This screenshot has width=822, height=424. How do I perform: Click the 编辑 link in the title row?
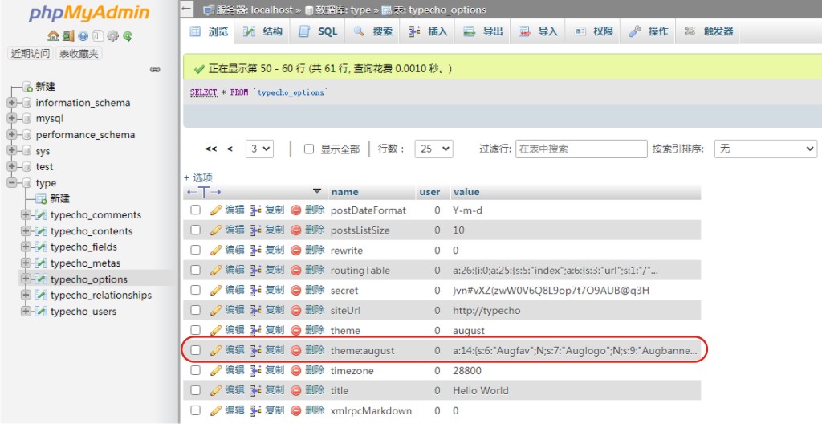pyautogui.click(x=235, y=390)
